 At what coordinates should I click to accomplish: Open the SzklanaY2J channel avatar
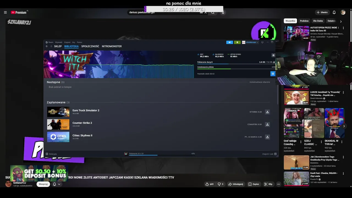pyautogui.click(x=9, y=184)
